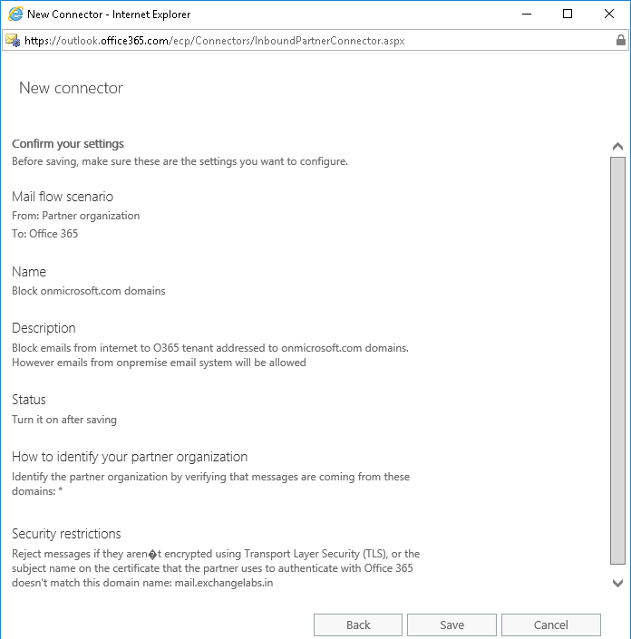
Task: Click the 'Mail flow scenario' heading
Action: pyautogui.click(x=63, y=197)
